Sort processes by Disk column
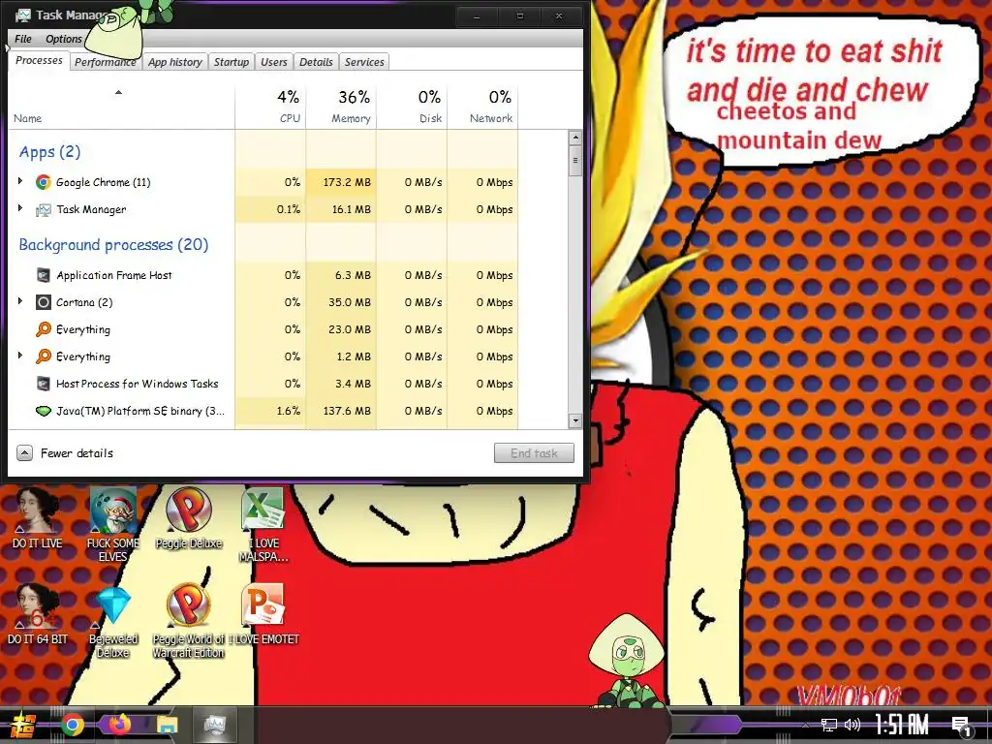Image resolution: width=992 pixels, height=744 pixels. [x=412, y=107]
